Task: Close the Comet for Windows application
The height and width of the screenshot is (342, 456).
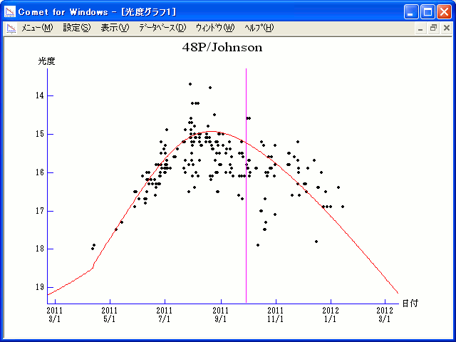Action: pos(444,11)
